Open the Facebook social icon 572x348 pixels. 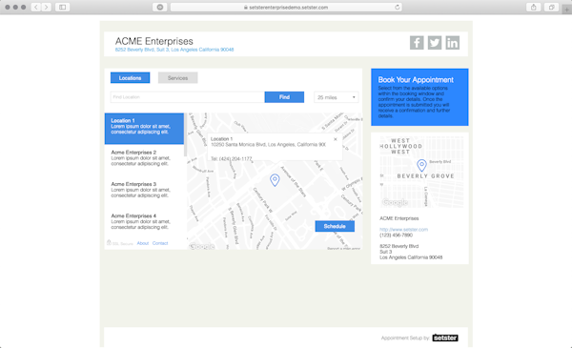coord(417,43)
